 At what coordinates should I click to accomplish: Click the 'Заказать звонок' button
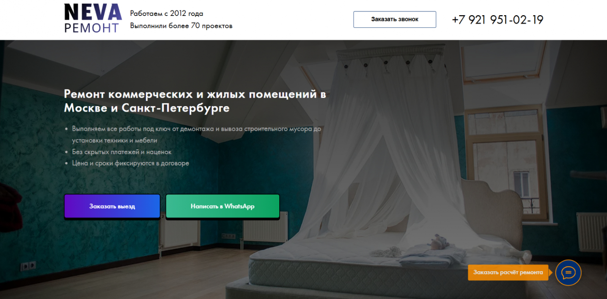395,19
